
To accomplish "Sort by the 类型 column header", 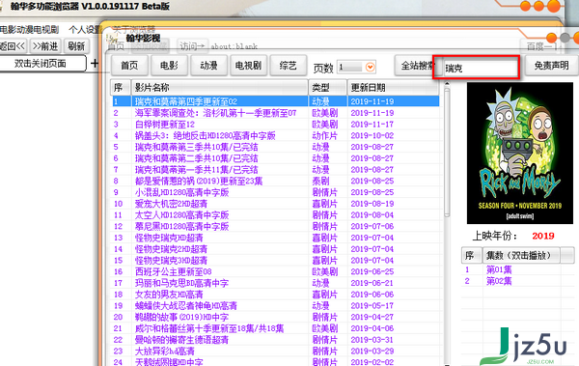I will [328, 87].
